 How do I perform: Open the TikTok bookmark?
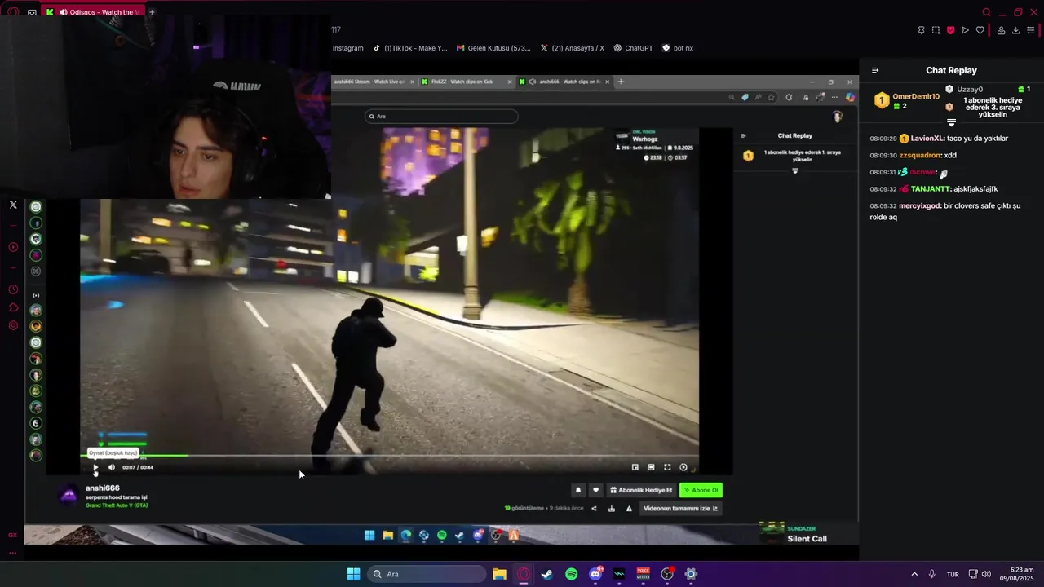pyautogui.click(x=410, y=48)
